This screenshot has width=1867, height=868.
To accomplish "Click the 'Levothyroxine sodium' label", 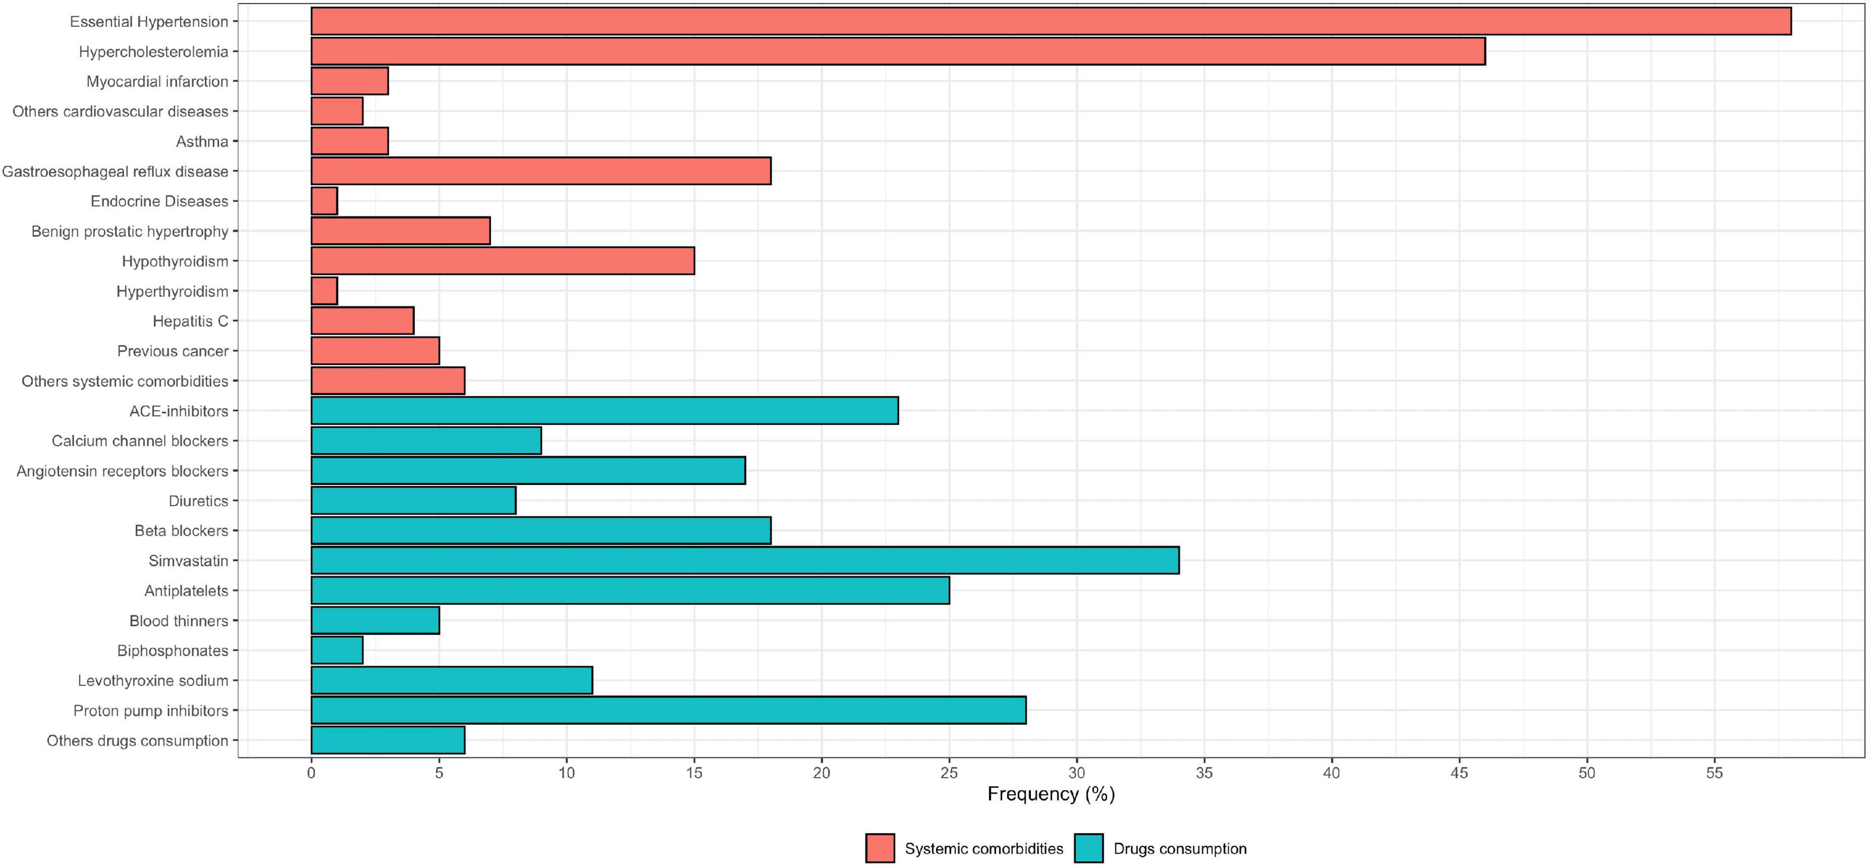I will pyautogui.click(x=153, y=680).
